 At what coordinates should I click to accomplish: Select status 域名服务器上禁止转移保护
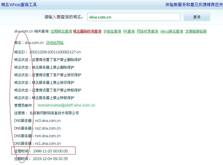(x=53, y=98)
